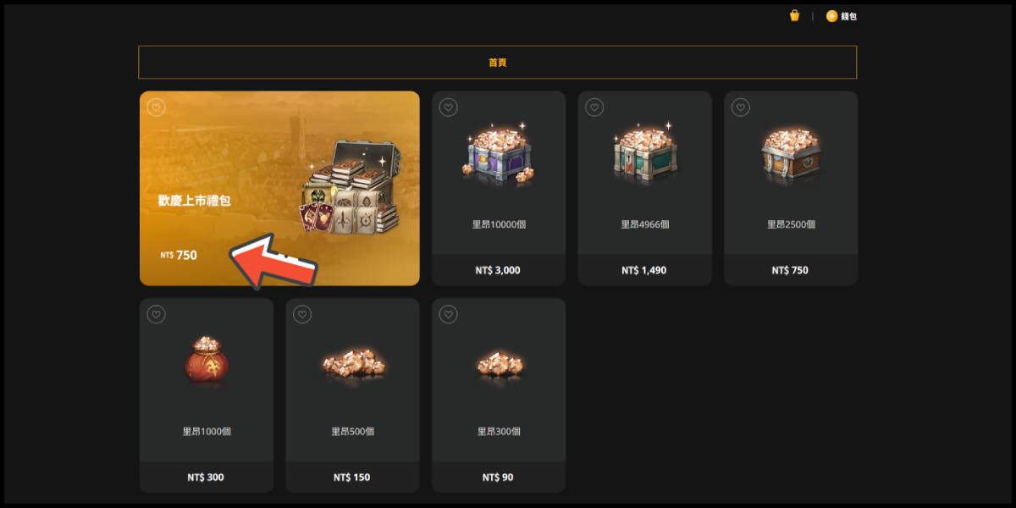Click the NT$ 90 price button
The width and height of the screenshot is (1016, 508).
pos(499,477)
